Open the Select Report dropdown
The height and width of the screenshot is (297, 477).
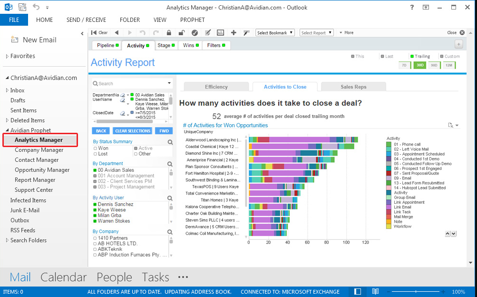[x=317, y=32]
